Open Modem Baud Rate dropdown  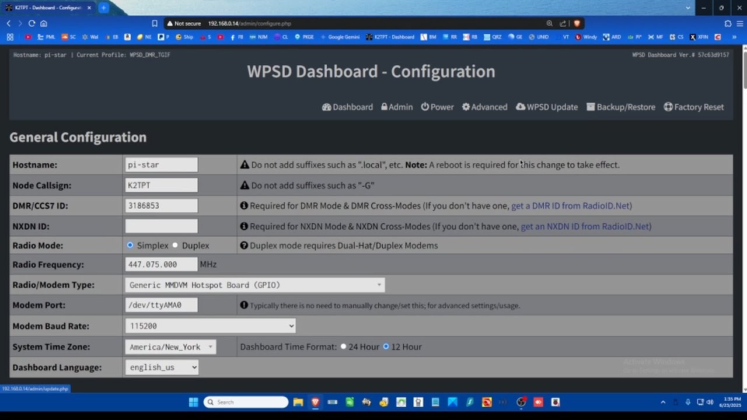point(210,326)
